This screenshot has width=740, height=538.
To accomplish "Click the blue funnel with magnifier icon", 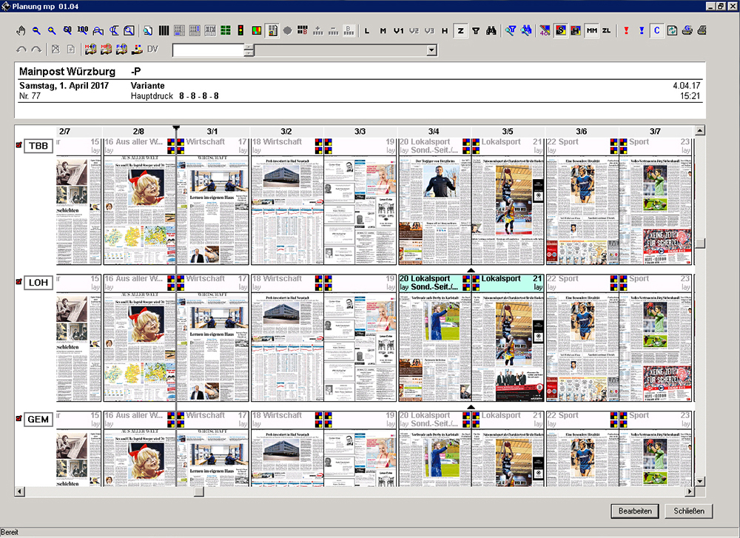I will 511,30.
